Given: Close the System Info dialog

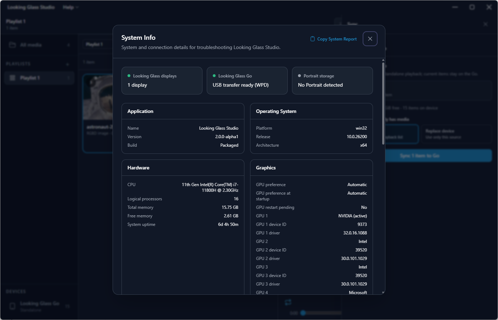Looking at the screenshot, I should 370,39.
